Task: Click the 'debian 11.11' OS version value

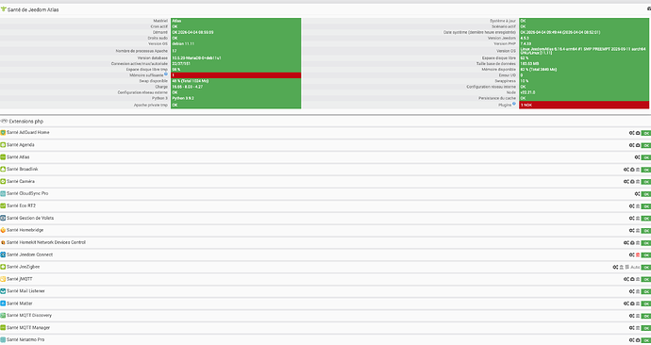Action: (x=183, y=43)
